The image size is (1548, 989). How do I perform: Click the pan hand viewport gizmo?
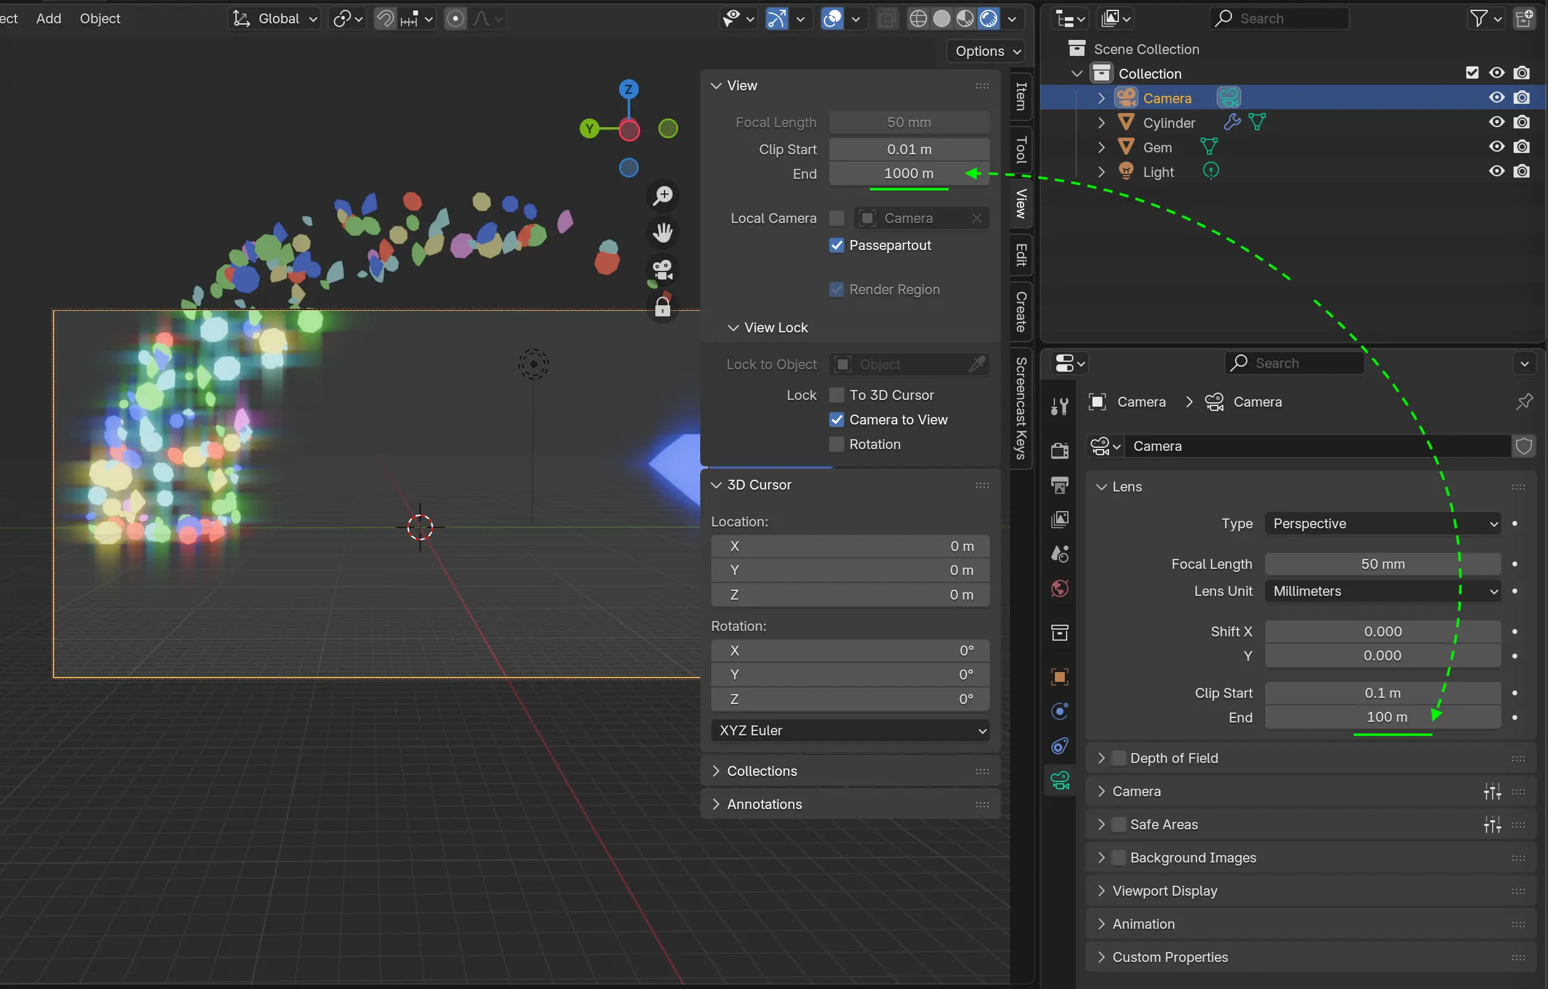[663, 232]
